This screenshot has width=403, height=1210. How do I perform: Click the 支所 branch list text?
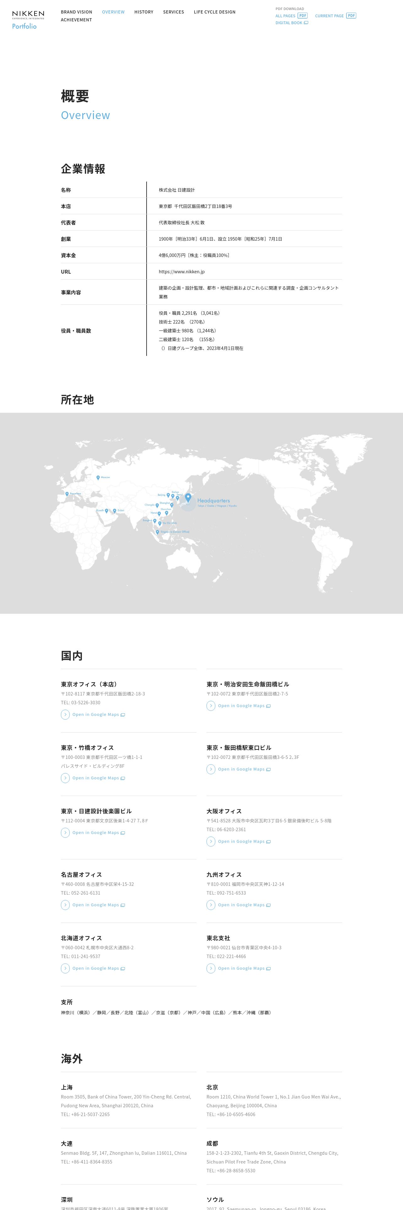point(167,1012)
